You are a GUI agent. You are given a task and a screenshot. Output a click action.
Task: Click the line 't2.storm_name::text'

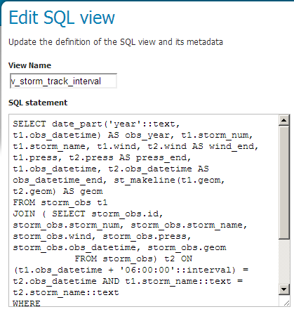pyautogui.click(x=66, y=292)
